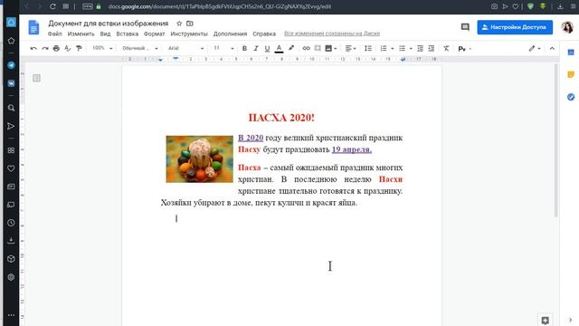Expand bulleted list style arrow

pyautogui.click(x=411, y=49)
